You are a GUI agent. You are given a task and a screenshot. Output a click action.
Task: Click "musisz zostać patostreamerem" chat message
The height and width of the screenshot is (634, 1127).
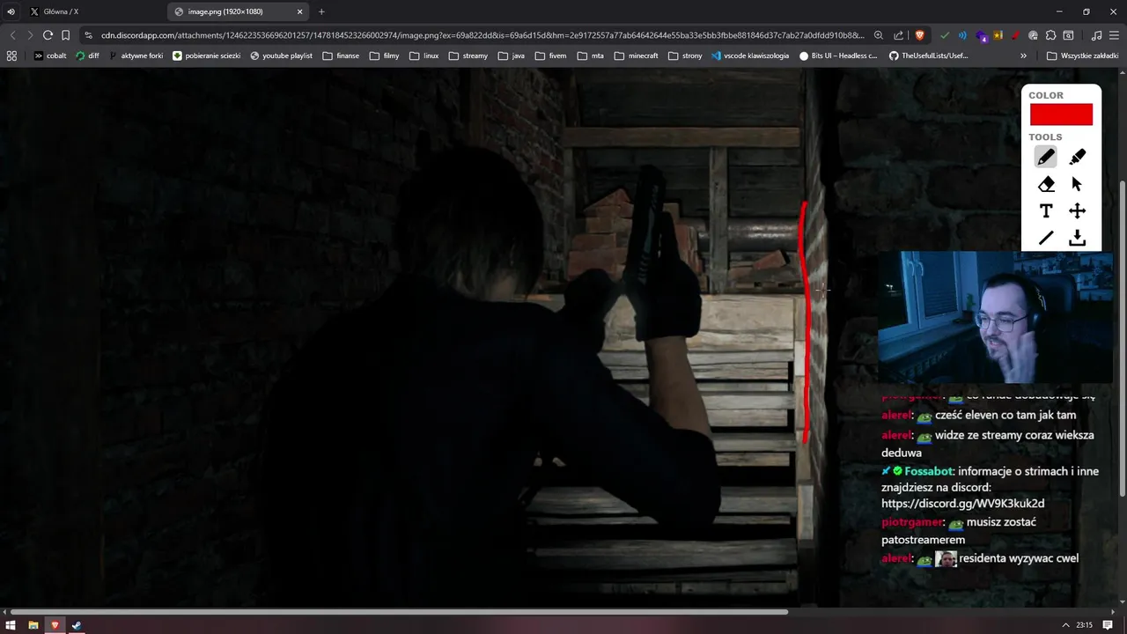[957, 531]
